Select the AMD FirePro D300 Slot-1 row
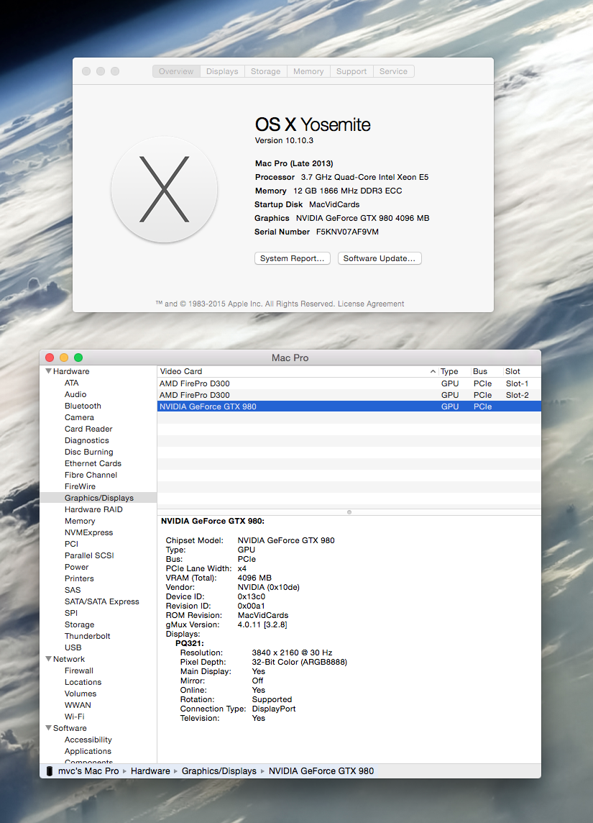Screen dimensions: 593x823 tap(349, 383)
